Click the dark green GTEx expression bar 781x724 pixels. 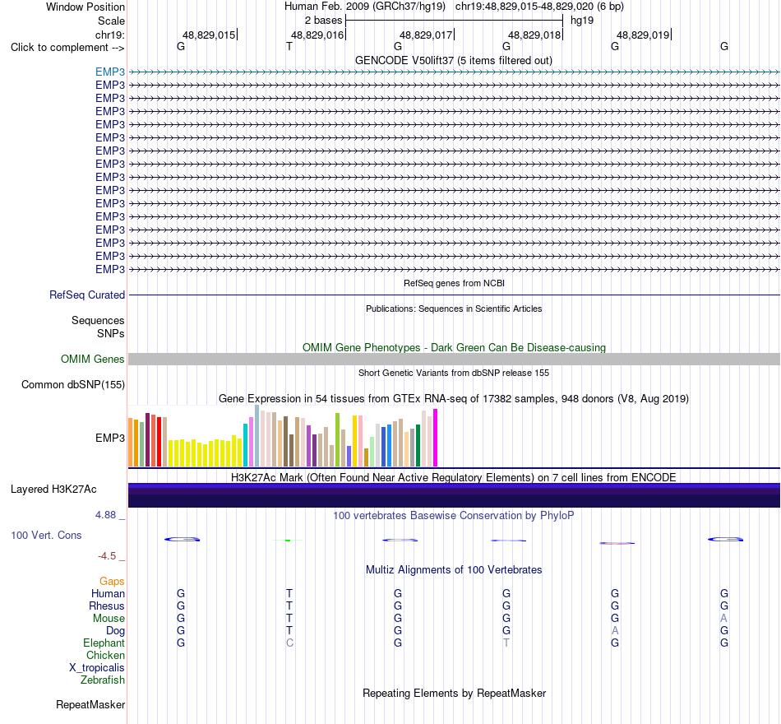click(418, 446)
